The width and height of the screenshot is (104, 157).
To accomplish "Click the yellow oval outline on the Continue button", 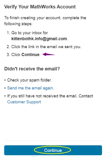I will coord(52,150).
